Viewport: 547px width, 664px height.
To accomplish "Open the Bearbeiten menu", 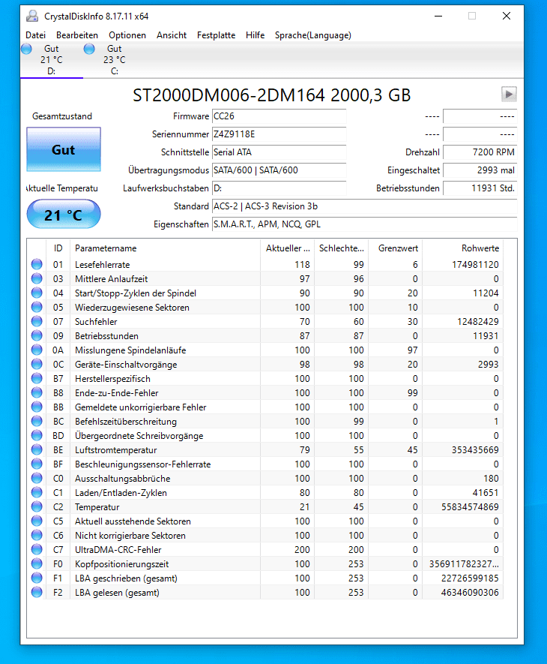I will [x=77, y=35].
